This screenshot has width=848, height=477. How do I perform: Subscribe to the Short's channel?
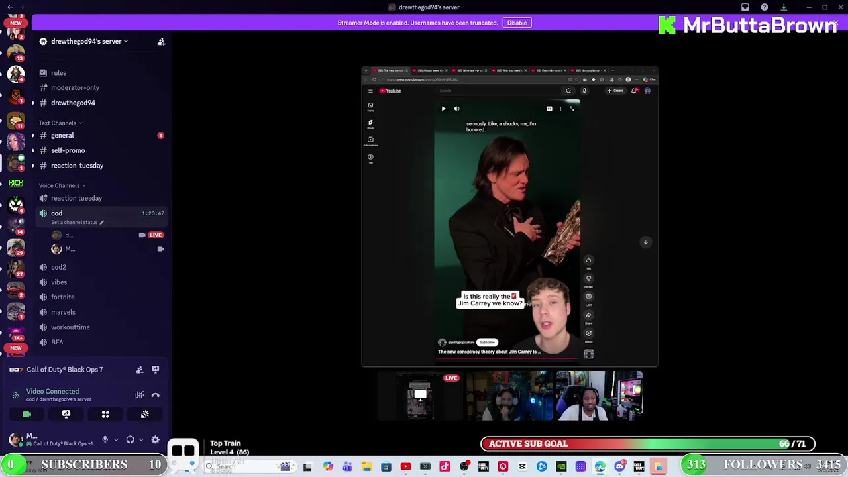pyautogui.click(x=488, y=343)
